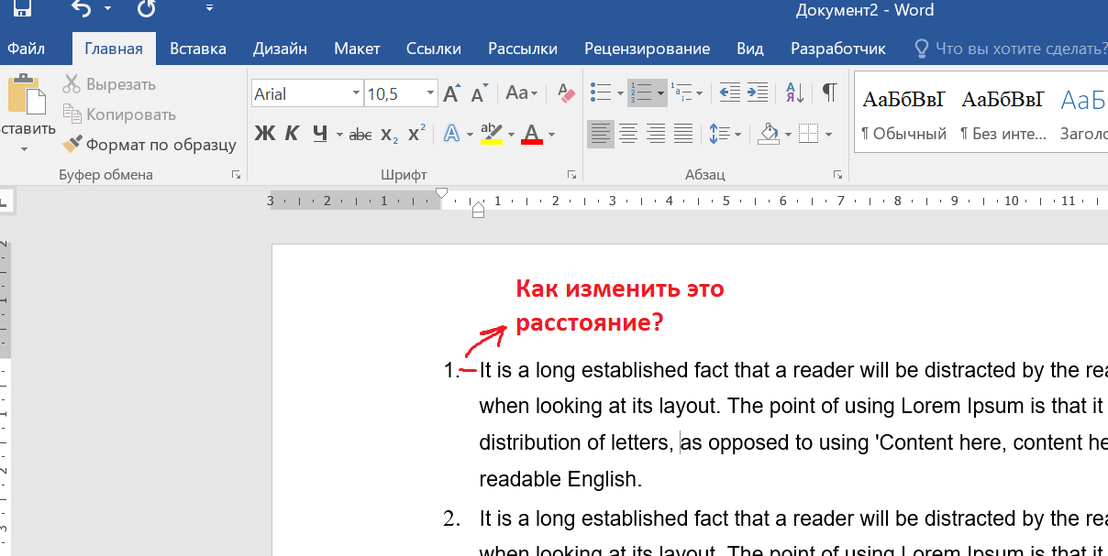Image resolution: width=1108 pixels, height=556 pixels.
Task: Expand the numbered list style dropdown arrow
Action: click(x=660, y=93)
